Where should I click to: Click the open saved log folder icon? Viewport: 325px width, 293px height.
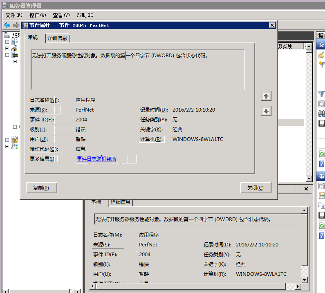[321, 55]
